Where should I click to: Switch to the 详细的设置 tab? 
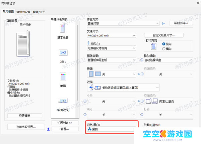[23, 12]
